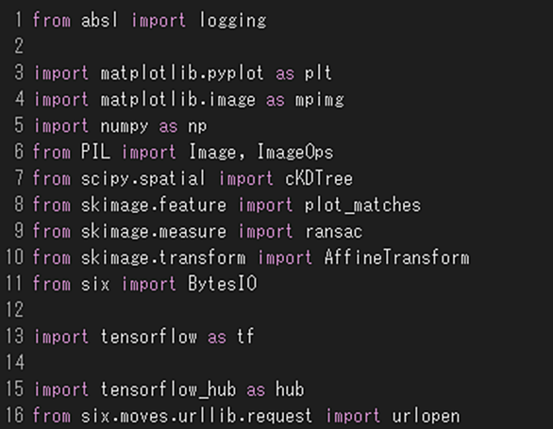Screen dimensions: 553x429
Task: Click the alias mpimg on line 4
Action: [x=320, y=100]
